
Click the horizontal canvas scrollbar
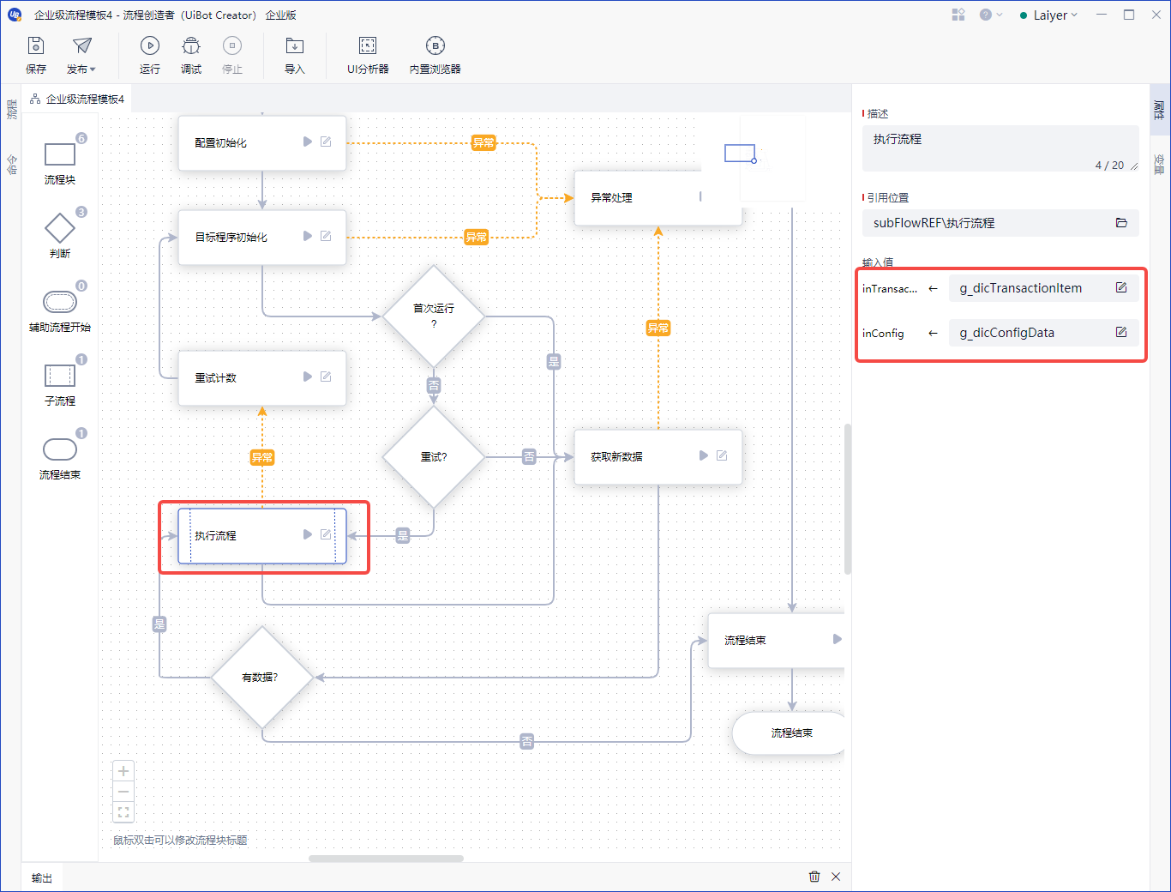[386, 858]
